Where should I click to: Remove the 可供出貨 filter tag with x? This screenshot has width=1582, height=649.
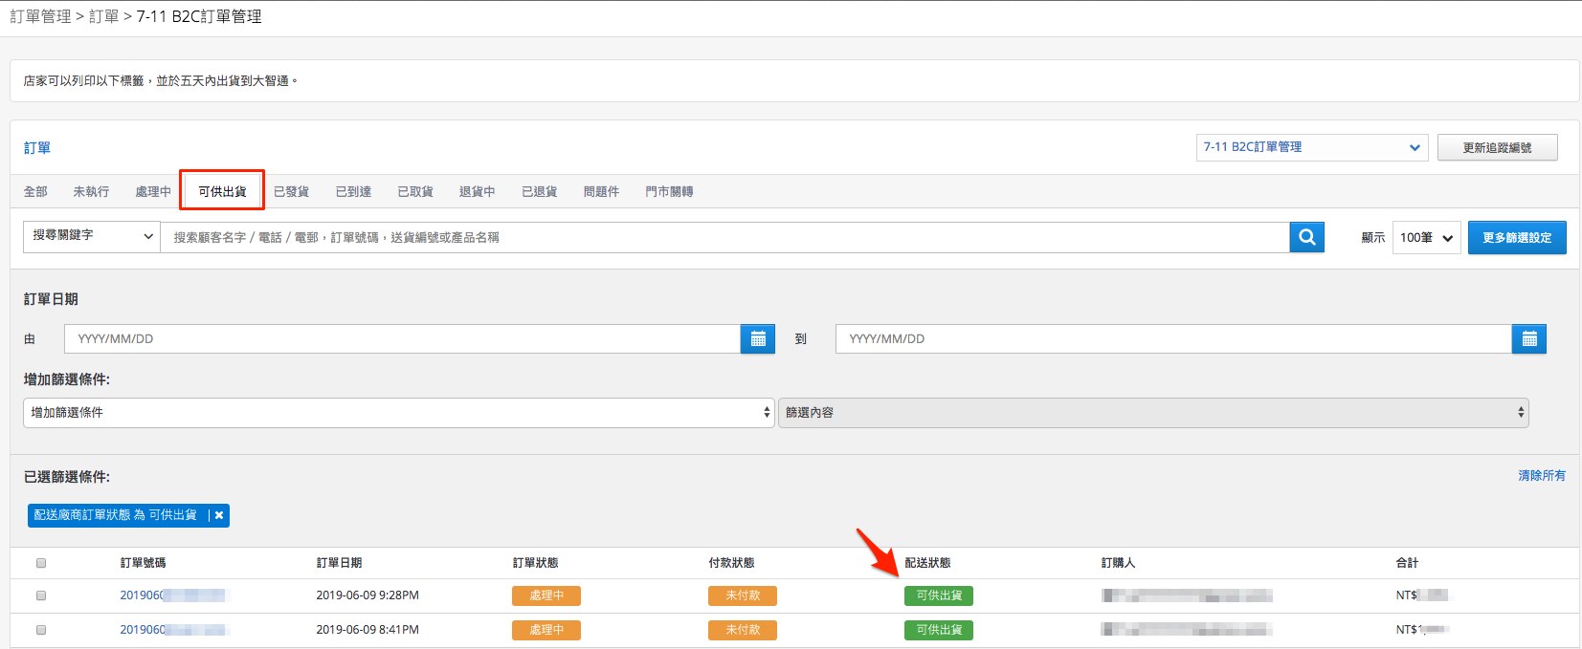pyautogui.click(x=219, y=515)
